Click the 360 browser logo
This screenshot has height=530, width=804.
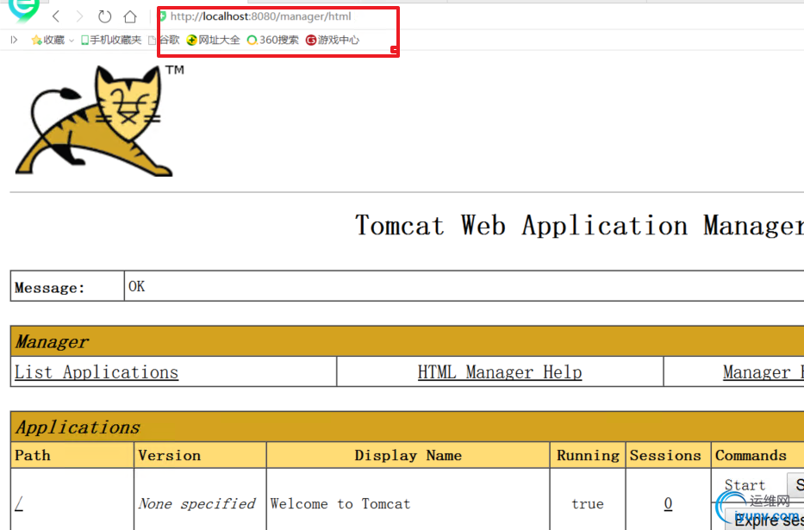tap(23, 10)
